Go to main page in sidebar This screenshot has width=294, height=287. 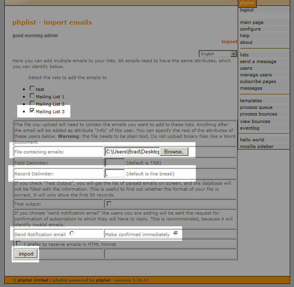point(252,22)
